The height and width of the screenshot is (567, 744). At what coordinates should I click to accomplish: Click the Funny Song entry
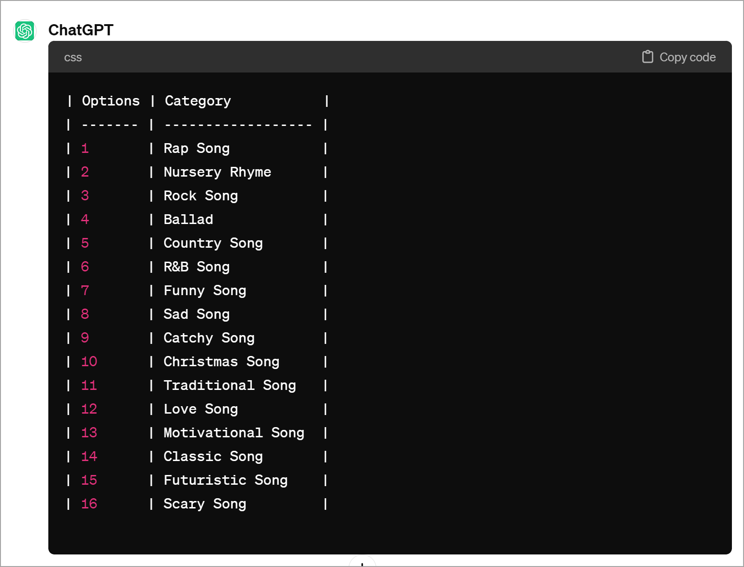tap(205, 290)
